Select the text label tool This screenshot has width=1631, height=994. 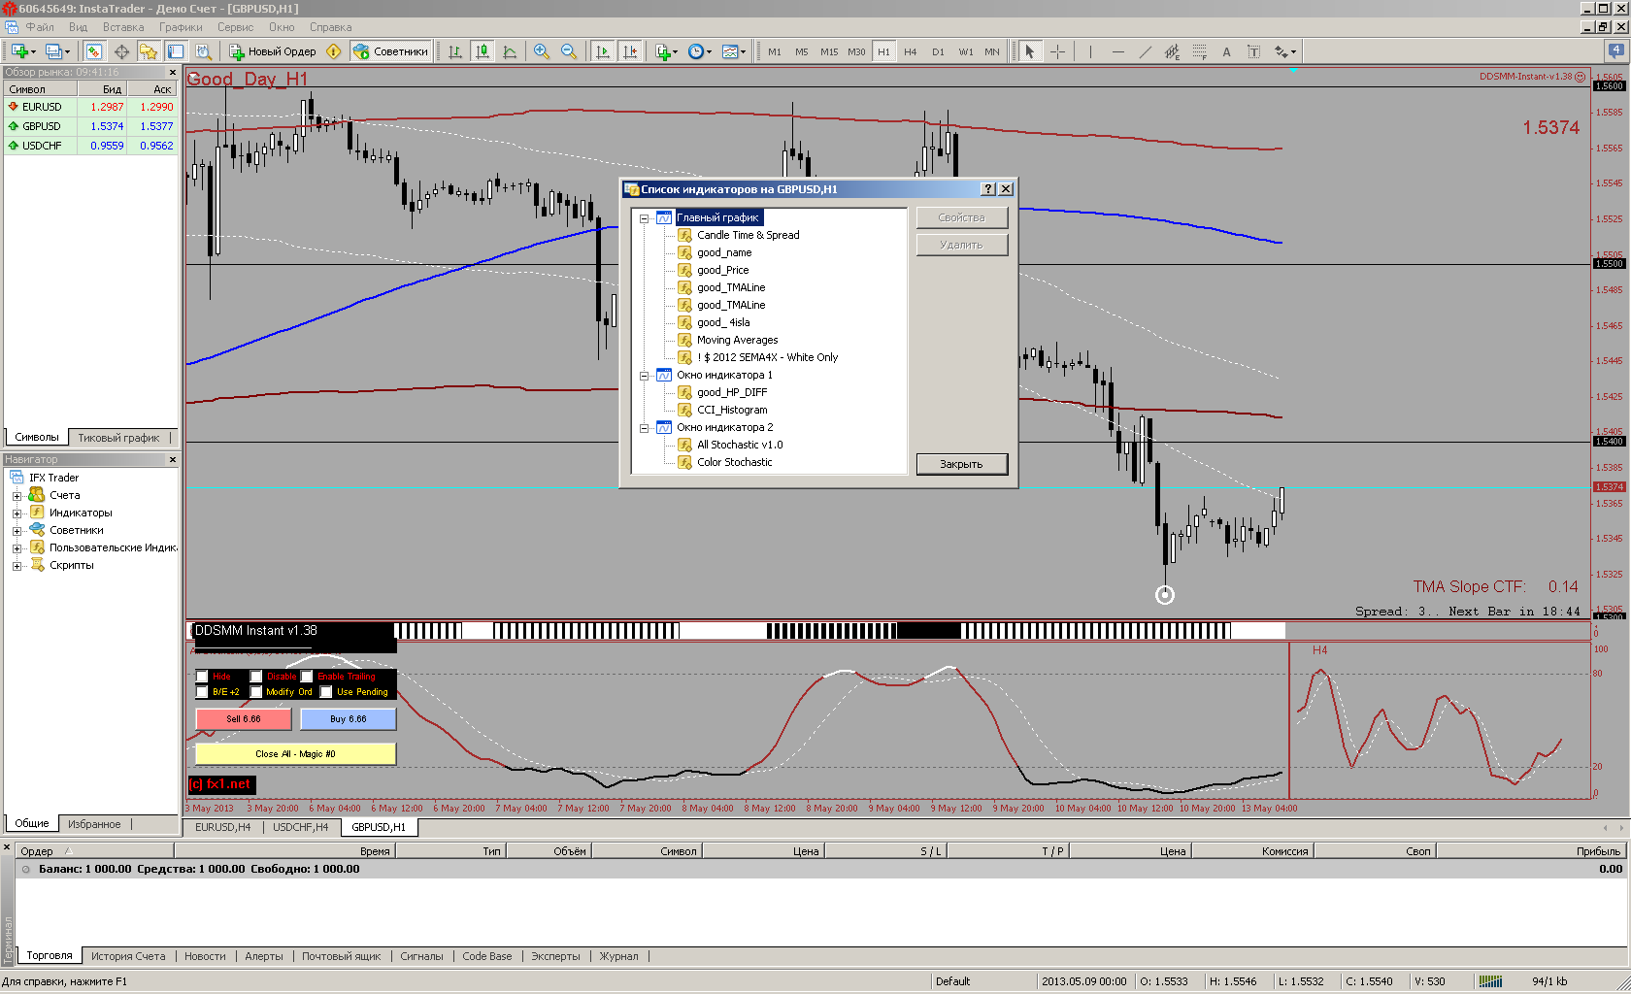click(x=1253, y=51)
